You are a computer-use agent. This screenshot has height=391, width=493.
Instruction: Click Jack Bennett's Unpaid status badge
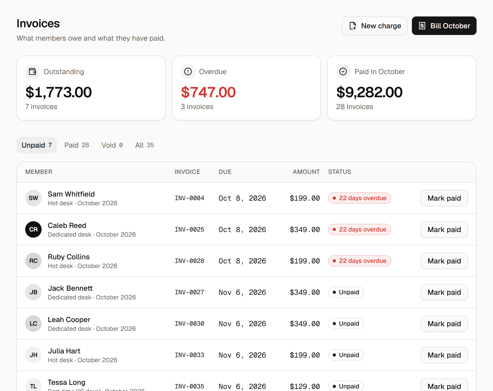coord(346,292)
